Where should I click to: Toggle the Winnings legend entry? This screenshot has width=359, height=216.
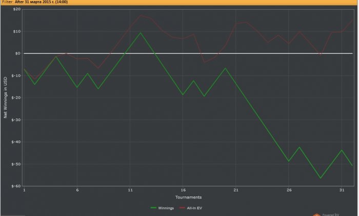pyautogui.click(x=162, y=208)
